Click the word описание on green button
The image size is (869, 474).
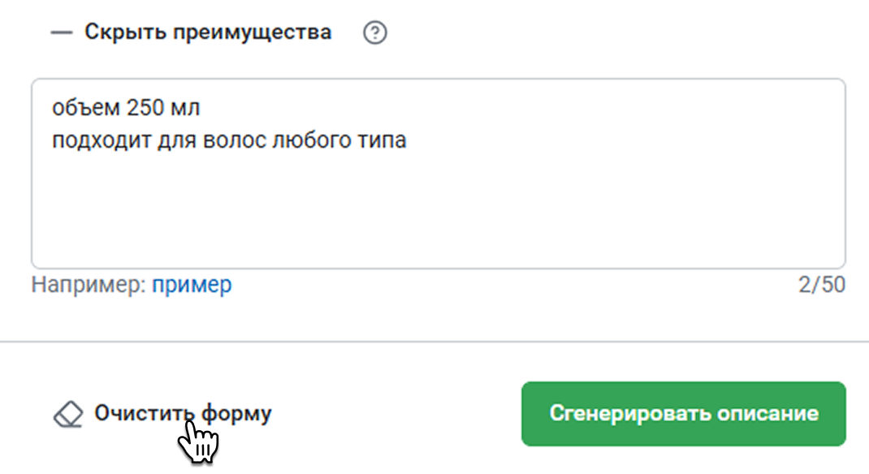pos(767,413)
